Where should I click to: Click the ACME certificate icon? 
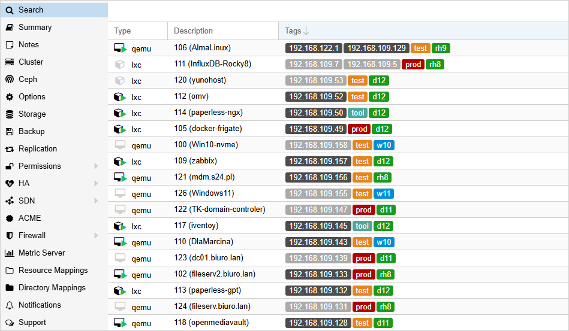(9, 218)
